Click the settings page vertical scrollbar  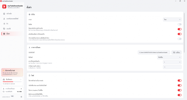(x=184, y=33)
